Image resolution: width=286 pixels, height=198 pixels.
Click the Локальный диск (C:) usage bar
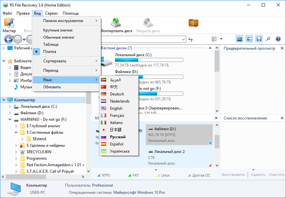tap(149, 60)
